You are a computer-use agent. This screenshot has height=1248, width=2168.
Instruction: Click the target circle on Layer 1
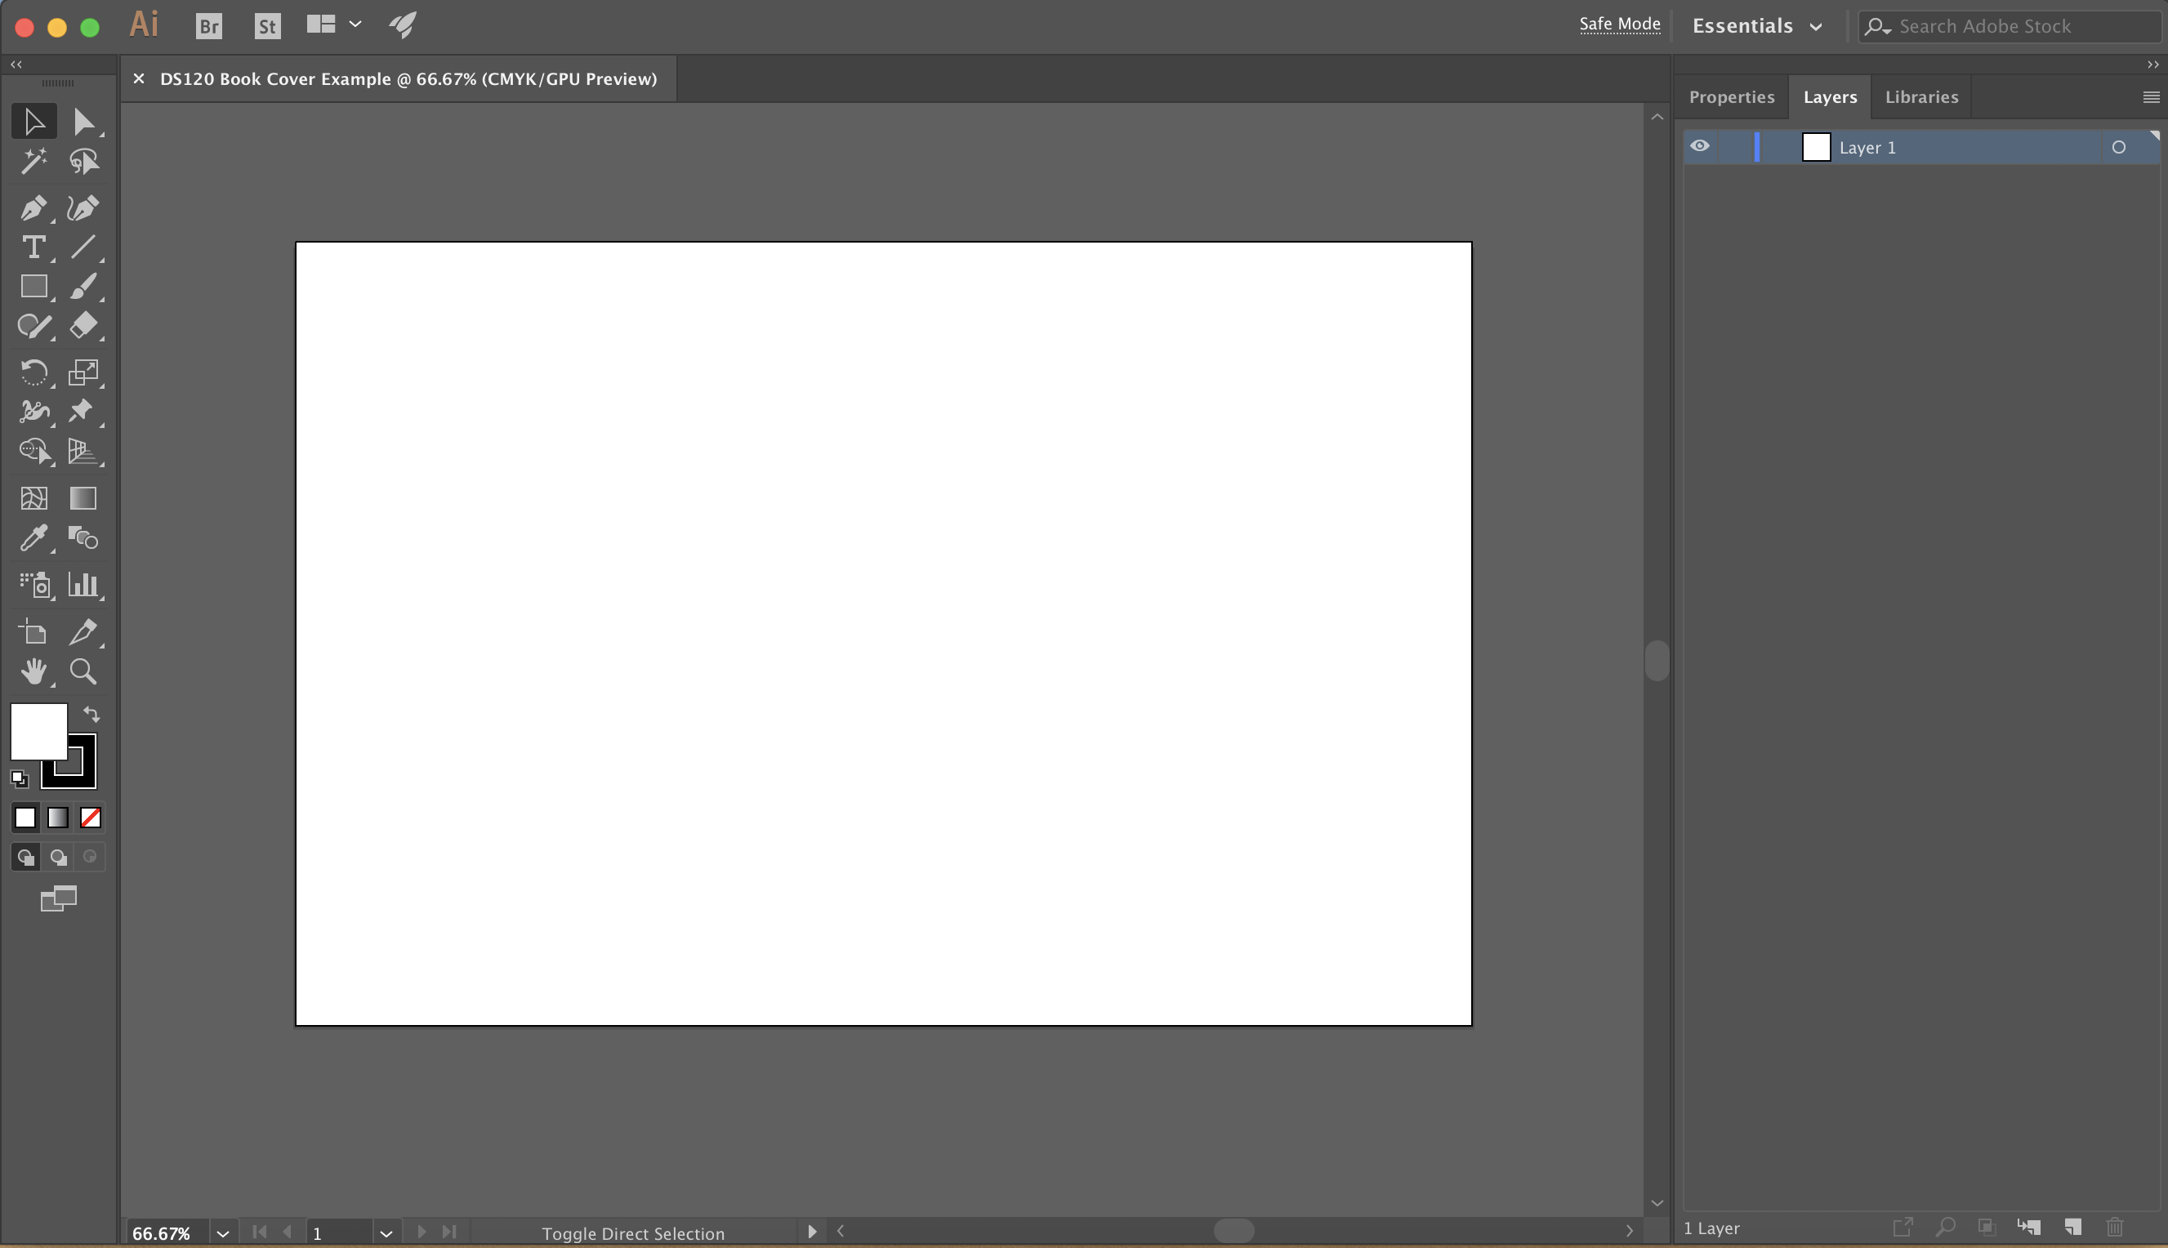pos(2120,146)
